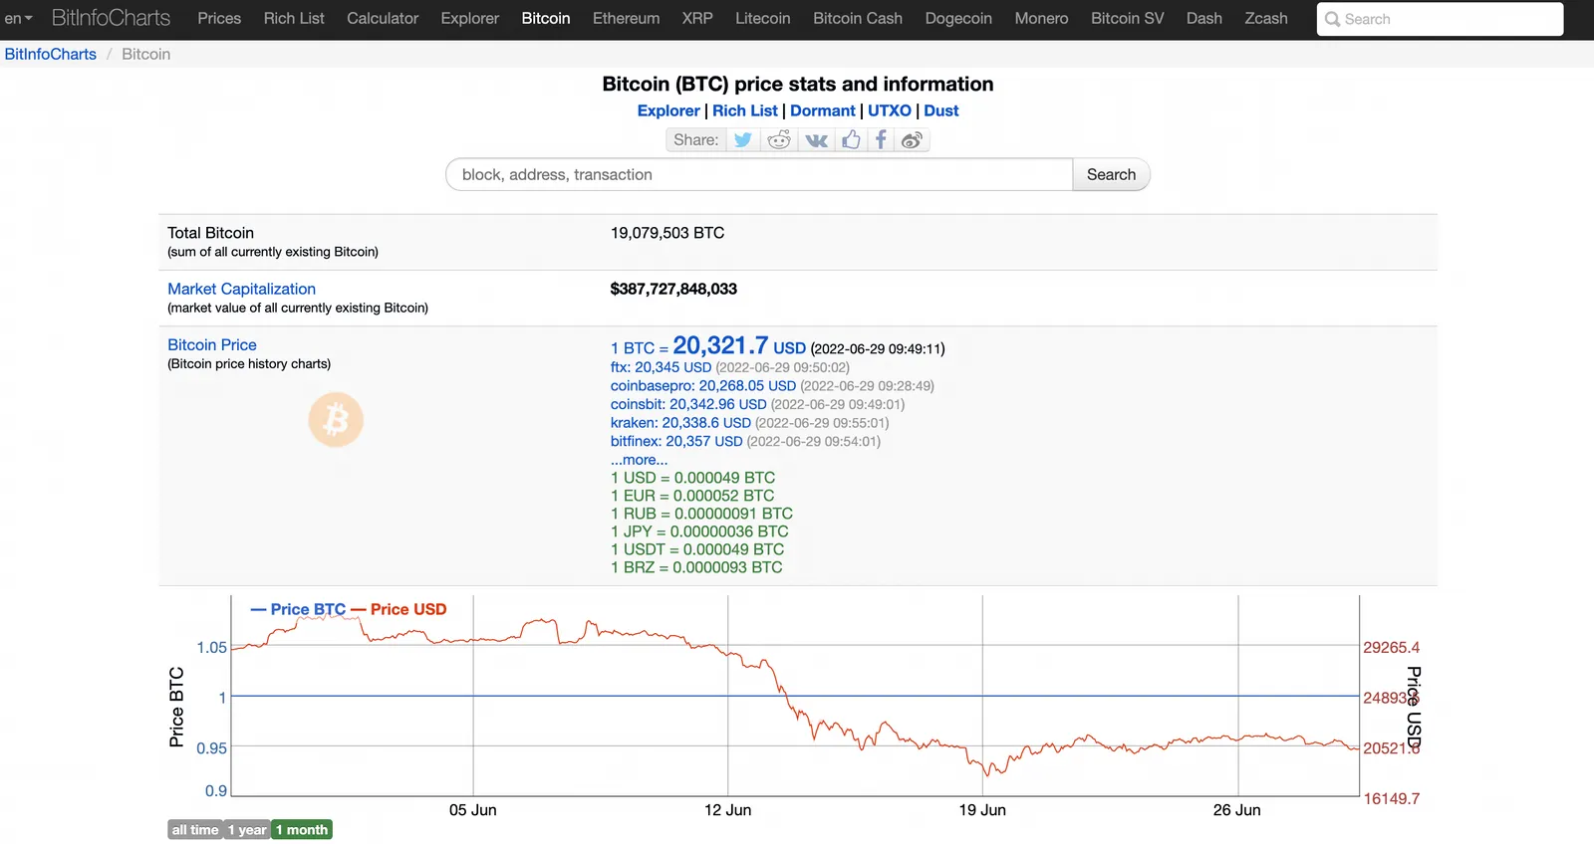Select Dogecoin in top navigation

pos(958,18)
